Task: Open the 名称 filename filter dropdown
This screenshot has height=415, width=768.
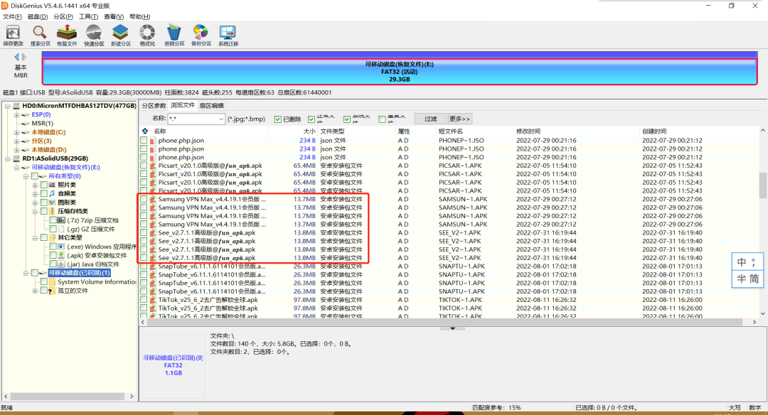Action: tap(220, 119)
